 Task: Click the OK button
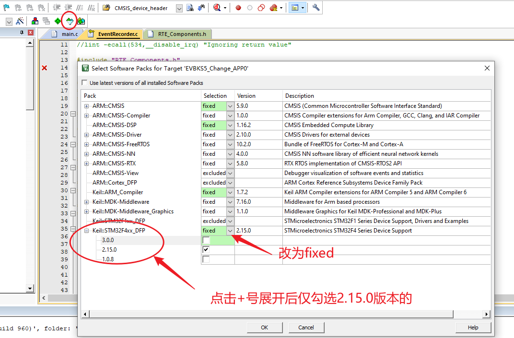coord(265,327)
